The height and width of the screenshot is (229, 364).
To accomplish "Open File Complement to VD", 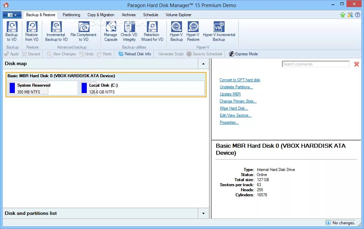I will [x=84, y=31].
